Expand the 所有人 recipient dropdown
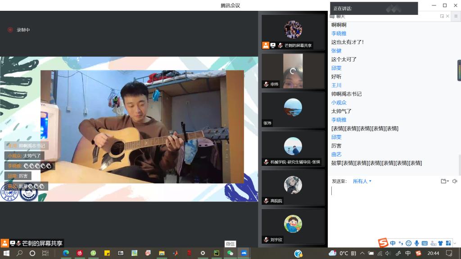 pos(362,181)
